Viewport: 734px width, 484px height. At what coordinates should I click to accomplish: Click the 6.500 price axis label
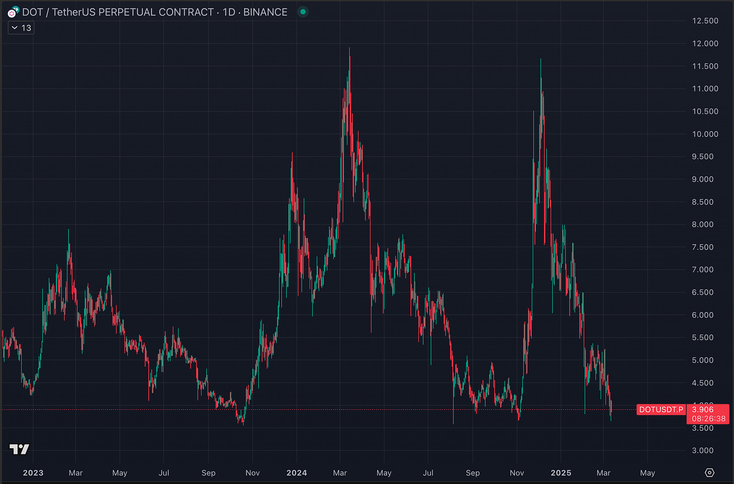pyautogui.click(x=703, y=292)
